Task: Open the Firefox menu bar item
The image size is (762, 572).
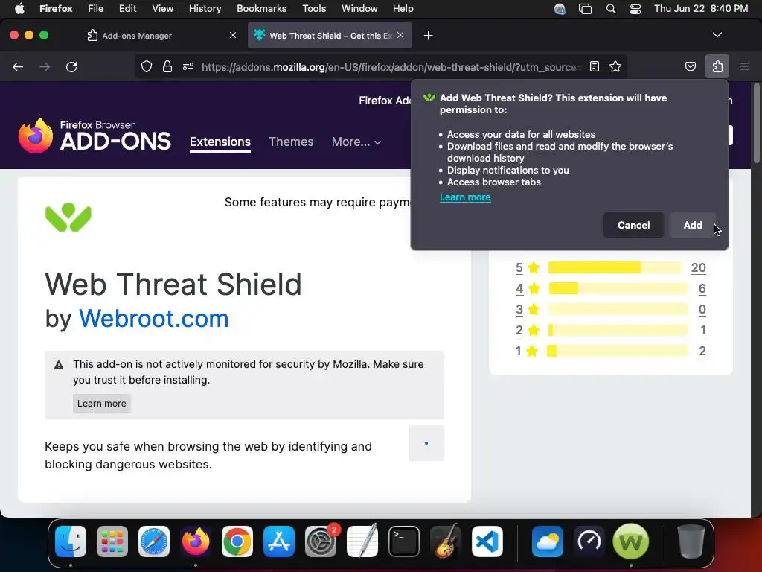Action: (x=56, y=8)
